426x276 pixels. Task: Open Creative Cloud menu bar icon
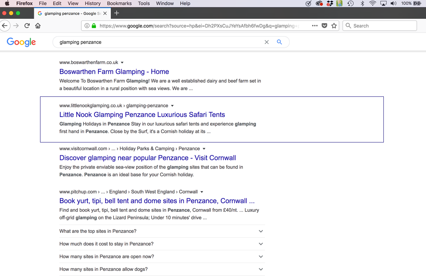[319, 3]
